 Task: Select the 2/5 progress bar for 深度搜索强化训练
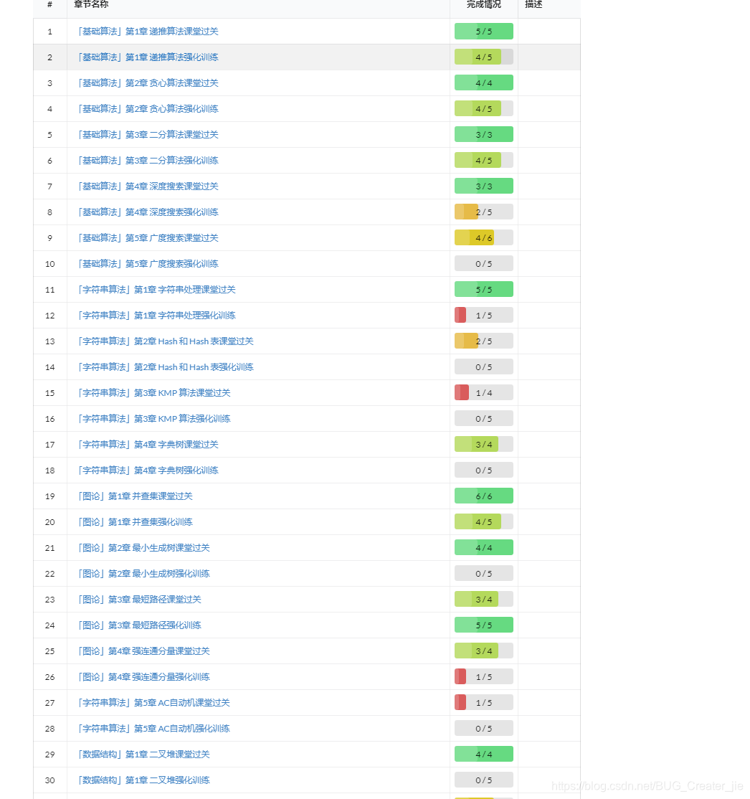(x=484, y=212)
